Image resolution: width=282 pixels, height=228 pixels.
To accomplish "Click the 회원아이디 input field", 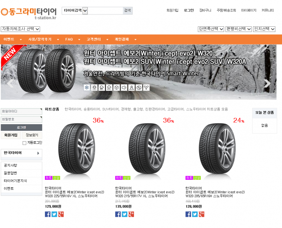I will click(22, 111).
